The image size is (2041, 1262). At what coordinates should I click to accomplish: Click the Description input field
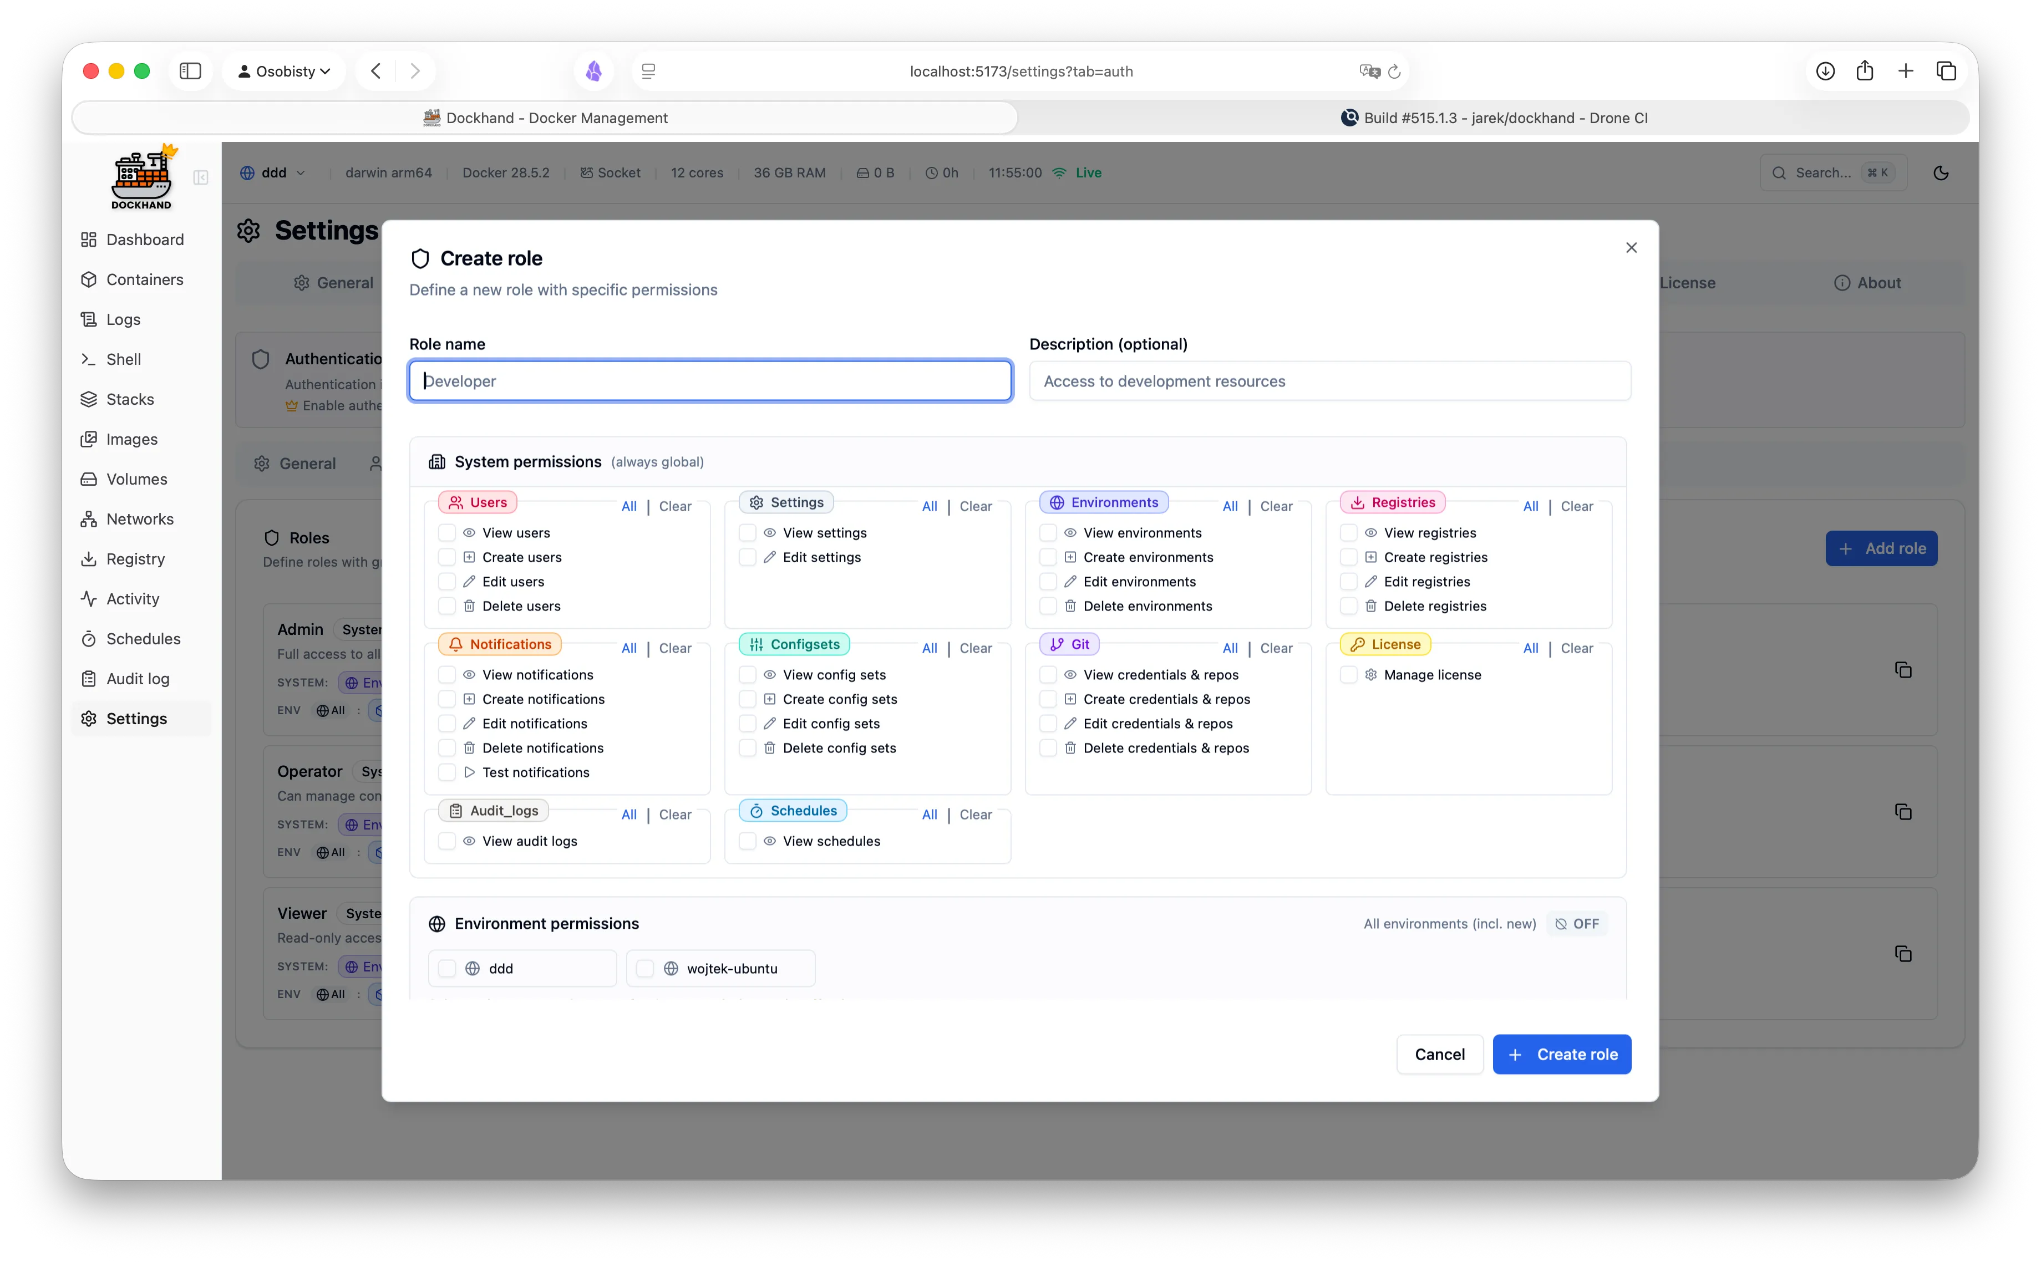point(1329,381)
